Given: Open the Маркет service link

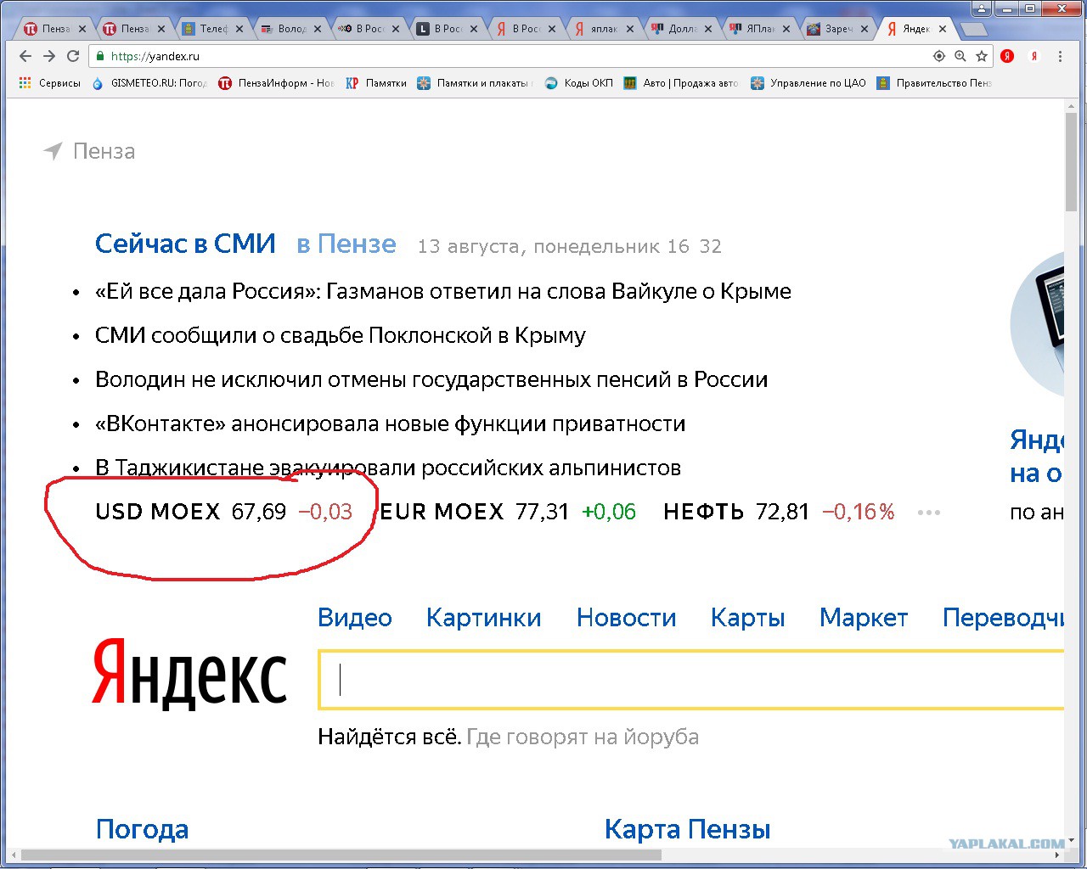Looking at the screenshot, I should tap(864, 618).
